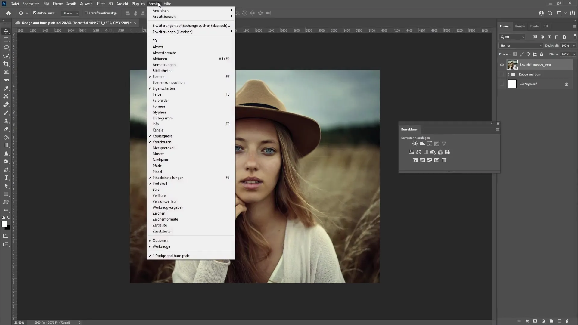
Task: Click Kanäle in Fenster menu
Action: coord(158,130)
